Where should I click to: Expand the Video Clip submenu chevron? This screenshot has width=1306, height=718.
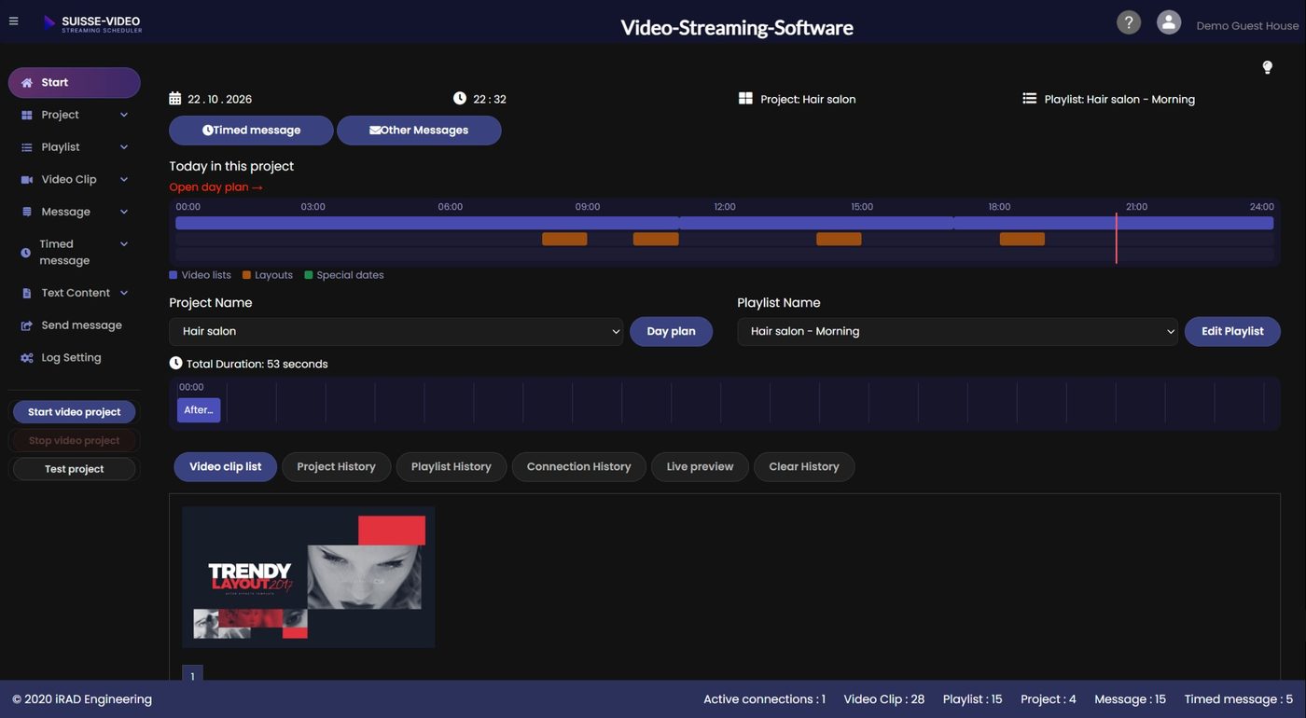(x=124, y=179)
